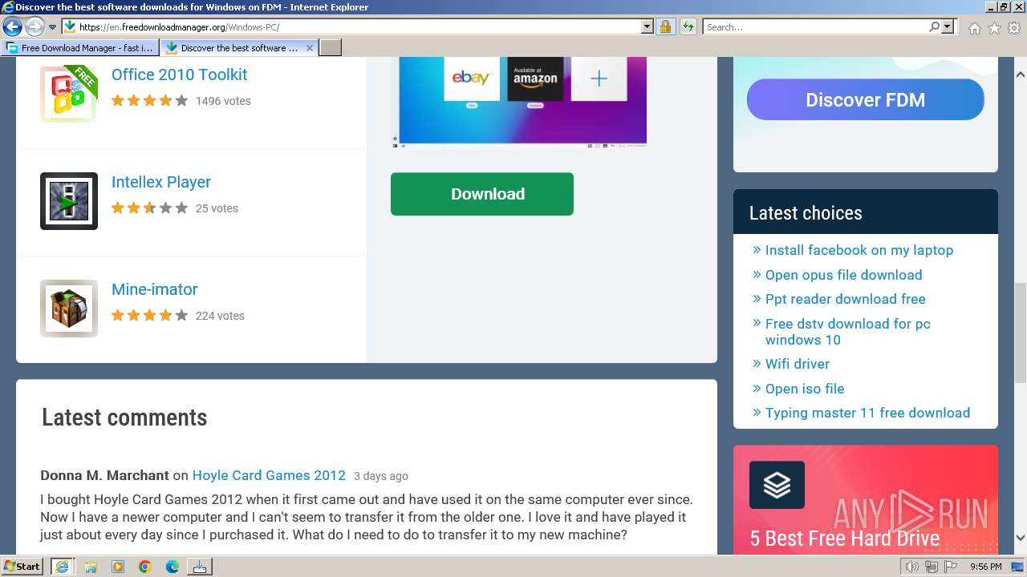Viewport: 1027px width, 577px height.
Task: Open Mine-imator link
Action: pos(154,289)
